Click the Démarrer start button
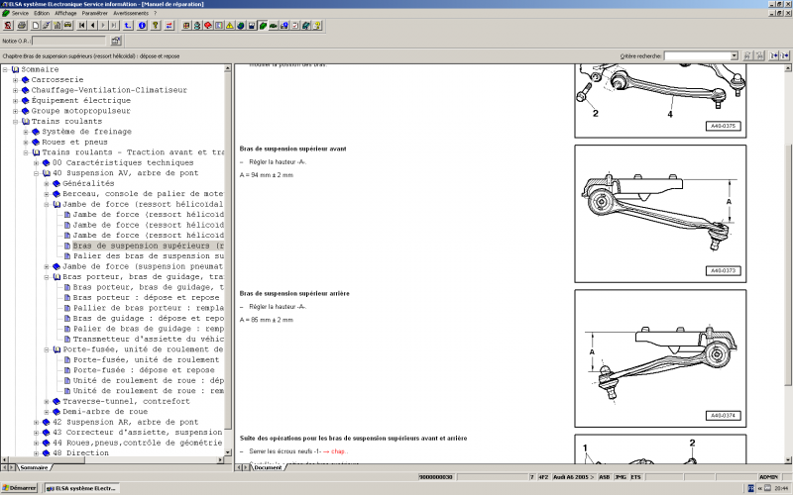The height and width of the screenshot is (495, 793). point(20,488)
